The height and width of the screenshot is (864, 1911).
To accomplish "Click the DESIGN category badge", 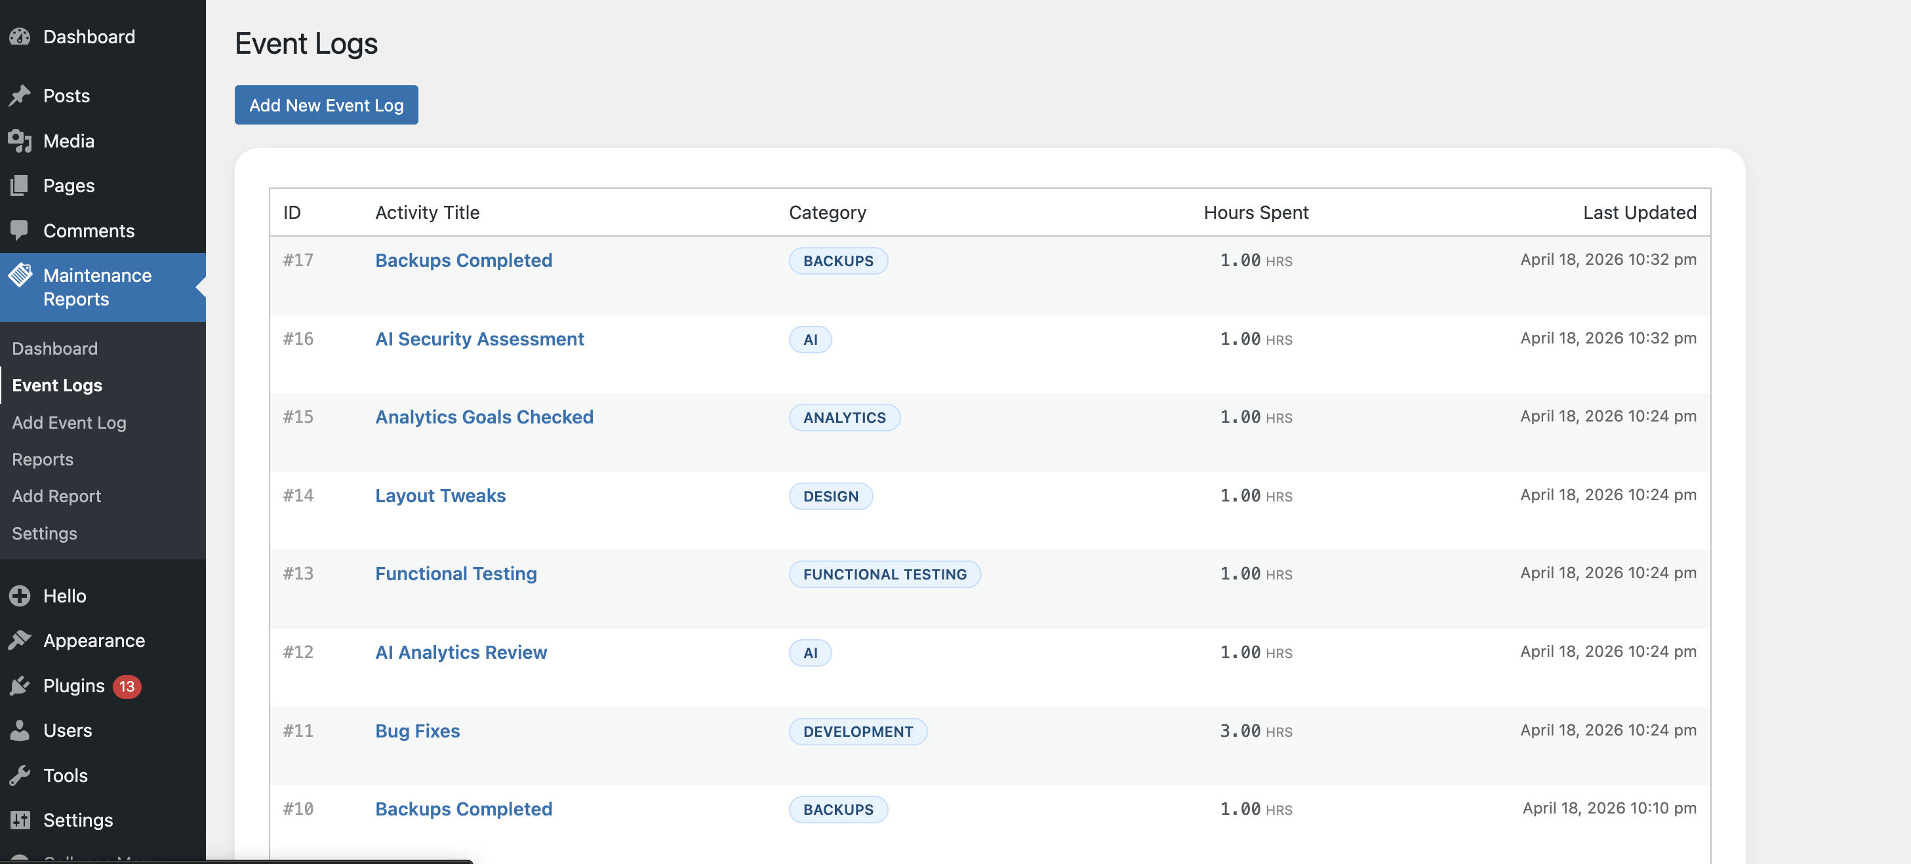I will click(831, 496).
